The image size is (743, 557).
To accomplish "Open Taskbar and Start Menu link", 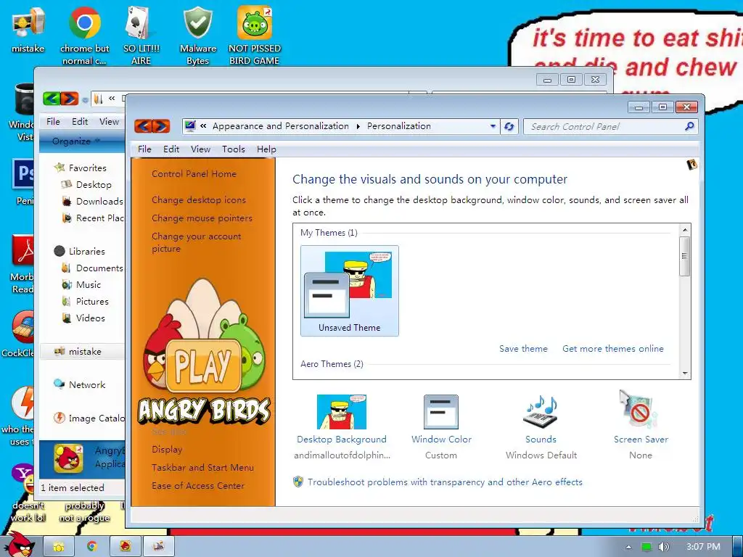I will tap(202, 468).
